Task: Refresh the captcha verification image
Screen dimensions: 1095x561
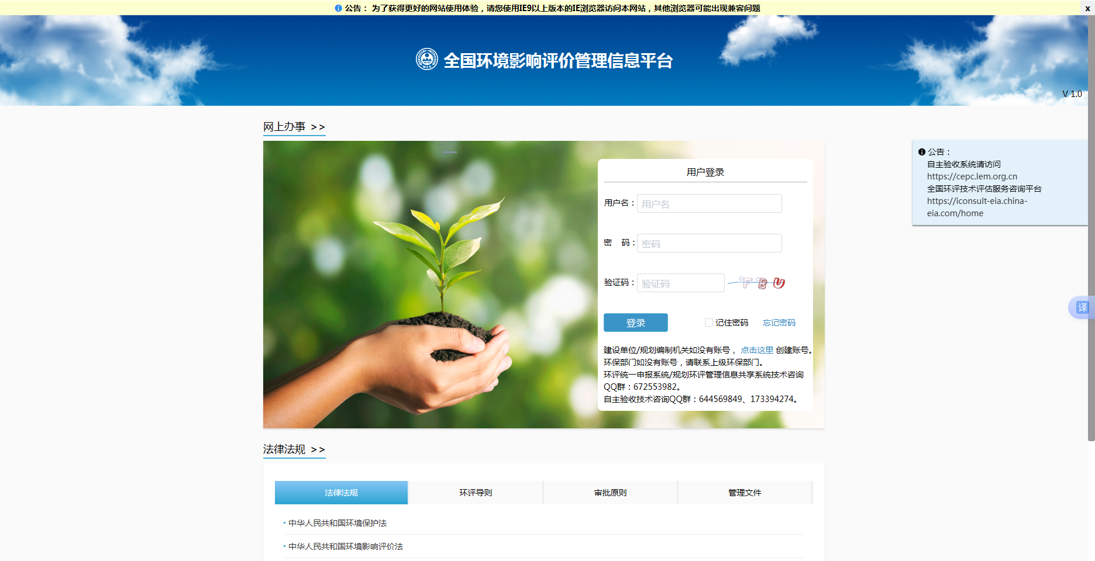Action: pos(757,283)
